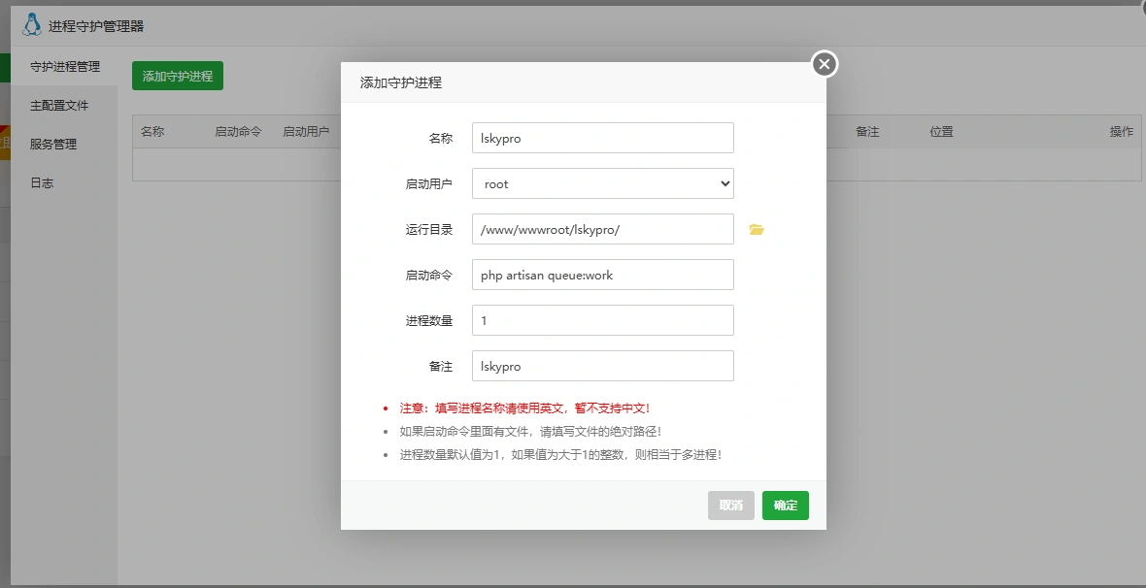Open the 日志 sidebar tab
The width and height of the screenshot is (1146, 588).
(x=64, y=182)
